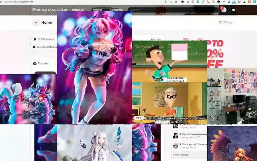This screenshot has width=257, height=161.
Task: Click avatar beside 'Thank you Mr. Clean' post
Action: pyautogui.click(x=175, y=146)
